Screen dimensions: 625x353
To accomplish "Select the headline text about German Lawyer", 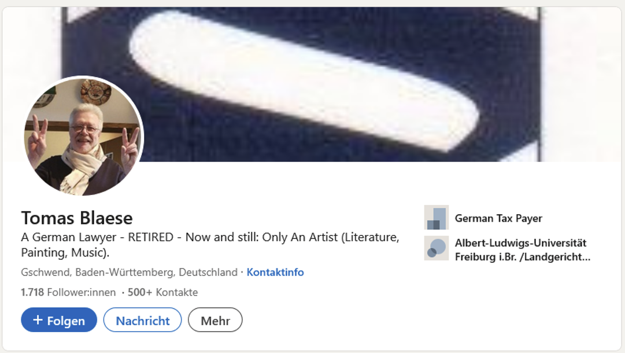I will 210,245.
